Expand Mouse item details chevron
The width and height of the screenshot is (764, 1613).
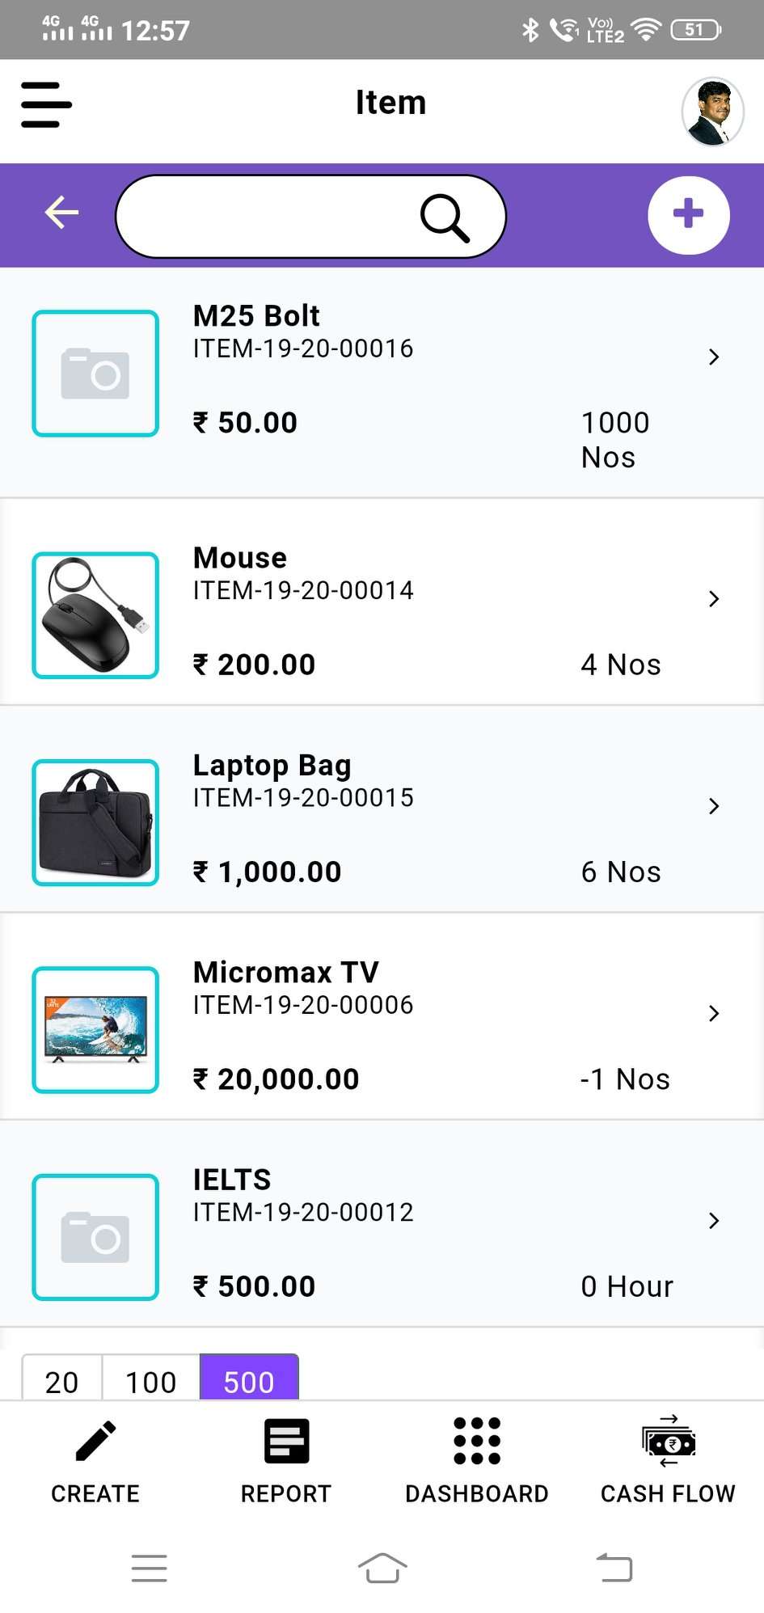[713, 598]
